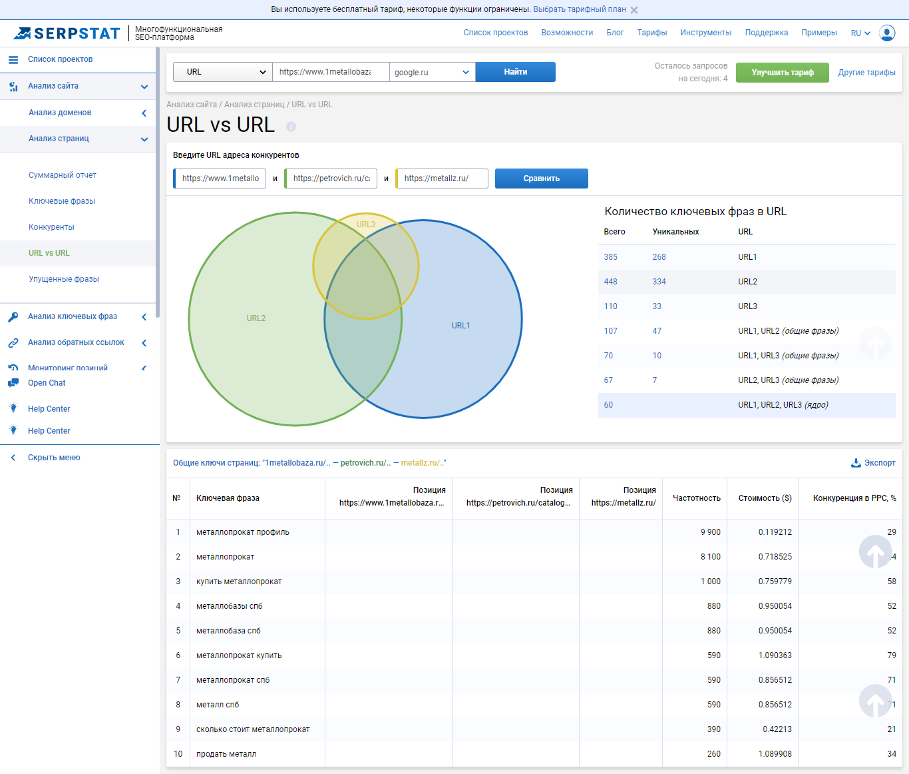Click the Экспорт link text
Viewport: 909px width, 774px height.
pyautogui.click(x=880, y=463)
